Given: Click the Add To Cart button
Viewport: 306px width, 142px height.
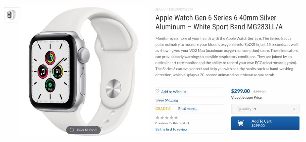Looking at the screenshot, I should click(265, 123).
